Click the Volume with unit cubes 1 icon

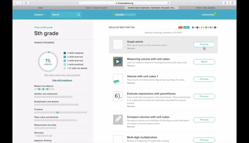tap(118, 79)
